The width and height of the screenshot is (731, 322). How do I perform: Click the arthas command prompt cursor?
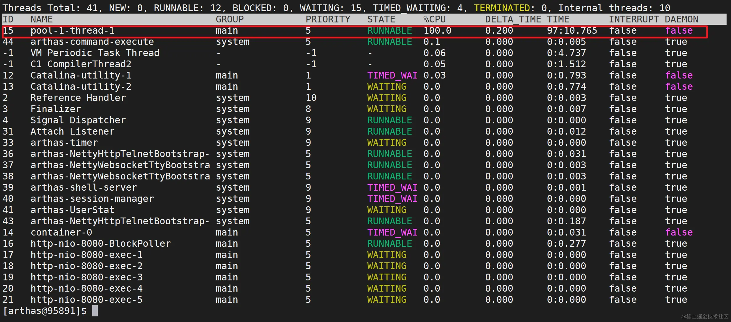[x=95, y=311]
